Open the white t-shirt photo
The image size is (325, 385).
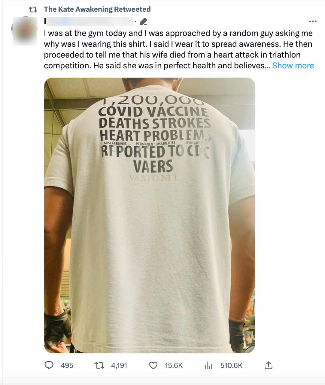[x=150, y=215]
